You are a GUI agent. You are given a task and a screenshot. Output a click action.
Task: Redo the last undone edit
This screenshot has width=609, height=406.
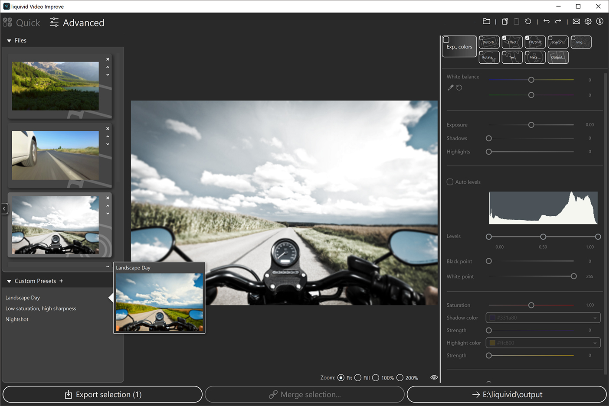click(x=558, y=21)
